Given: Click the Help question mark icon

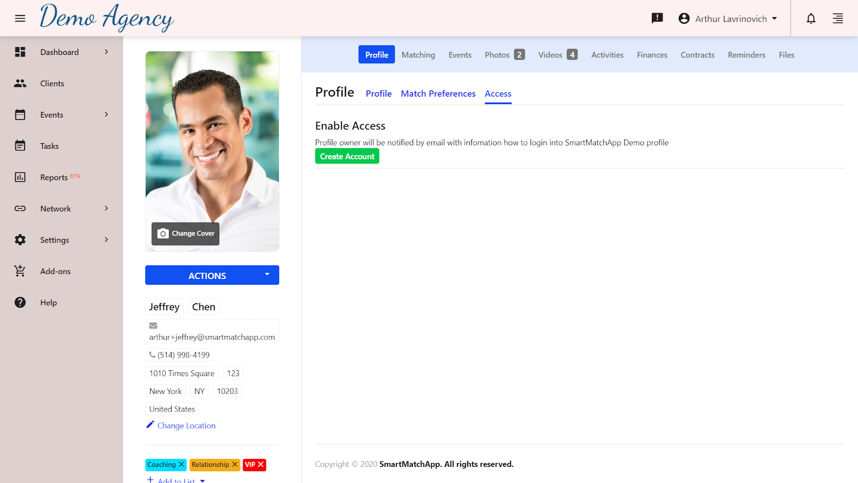Looking at the screenshot, I should pos(20,302).
